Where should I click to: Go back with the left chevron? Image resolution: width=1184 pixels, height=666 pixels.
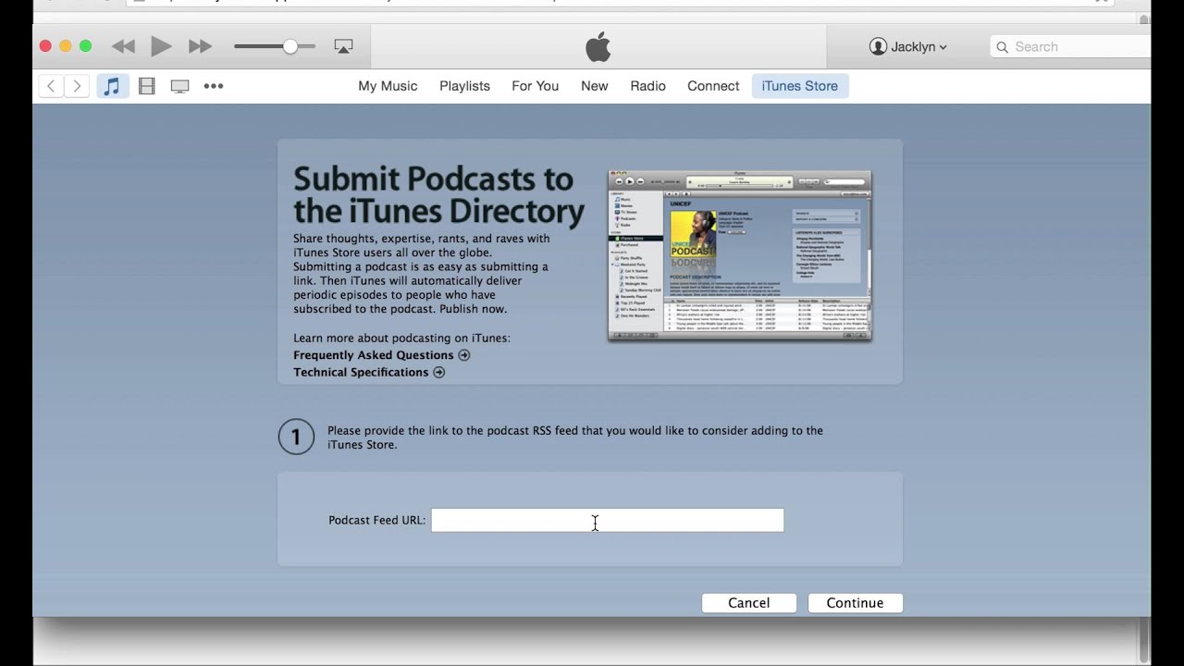tap(51, 86)
